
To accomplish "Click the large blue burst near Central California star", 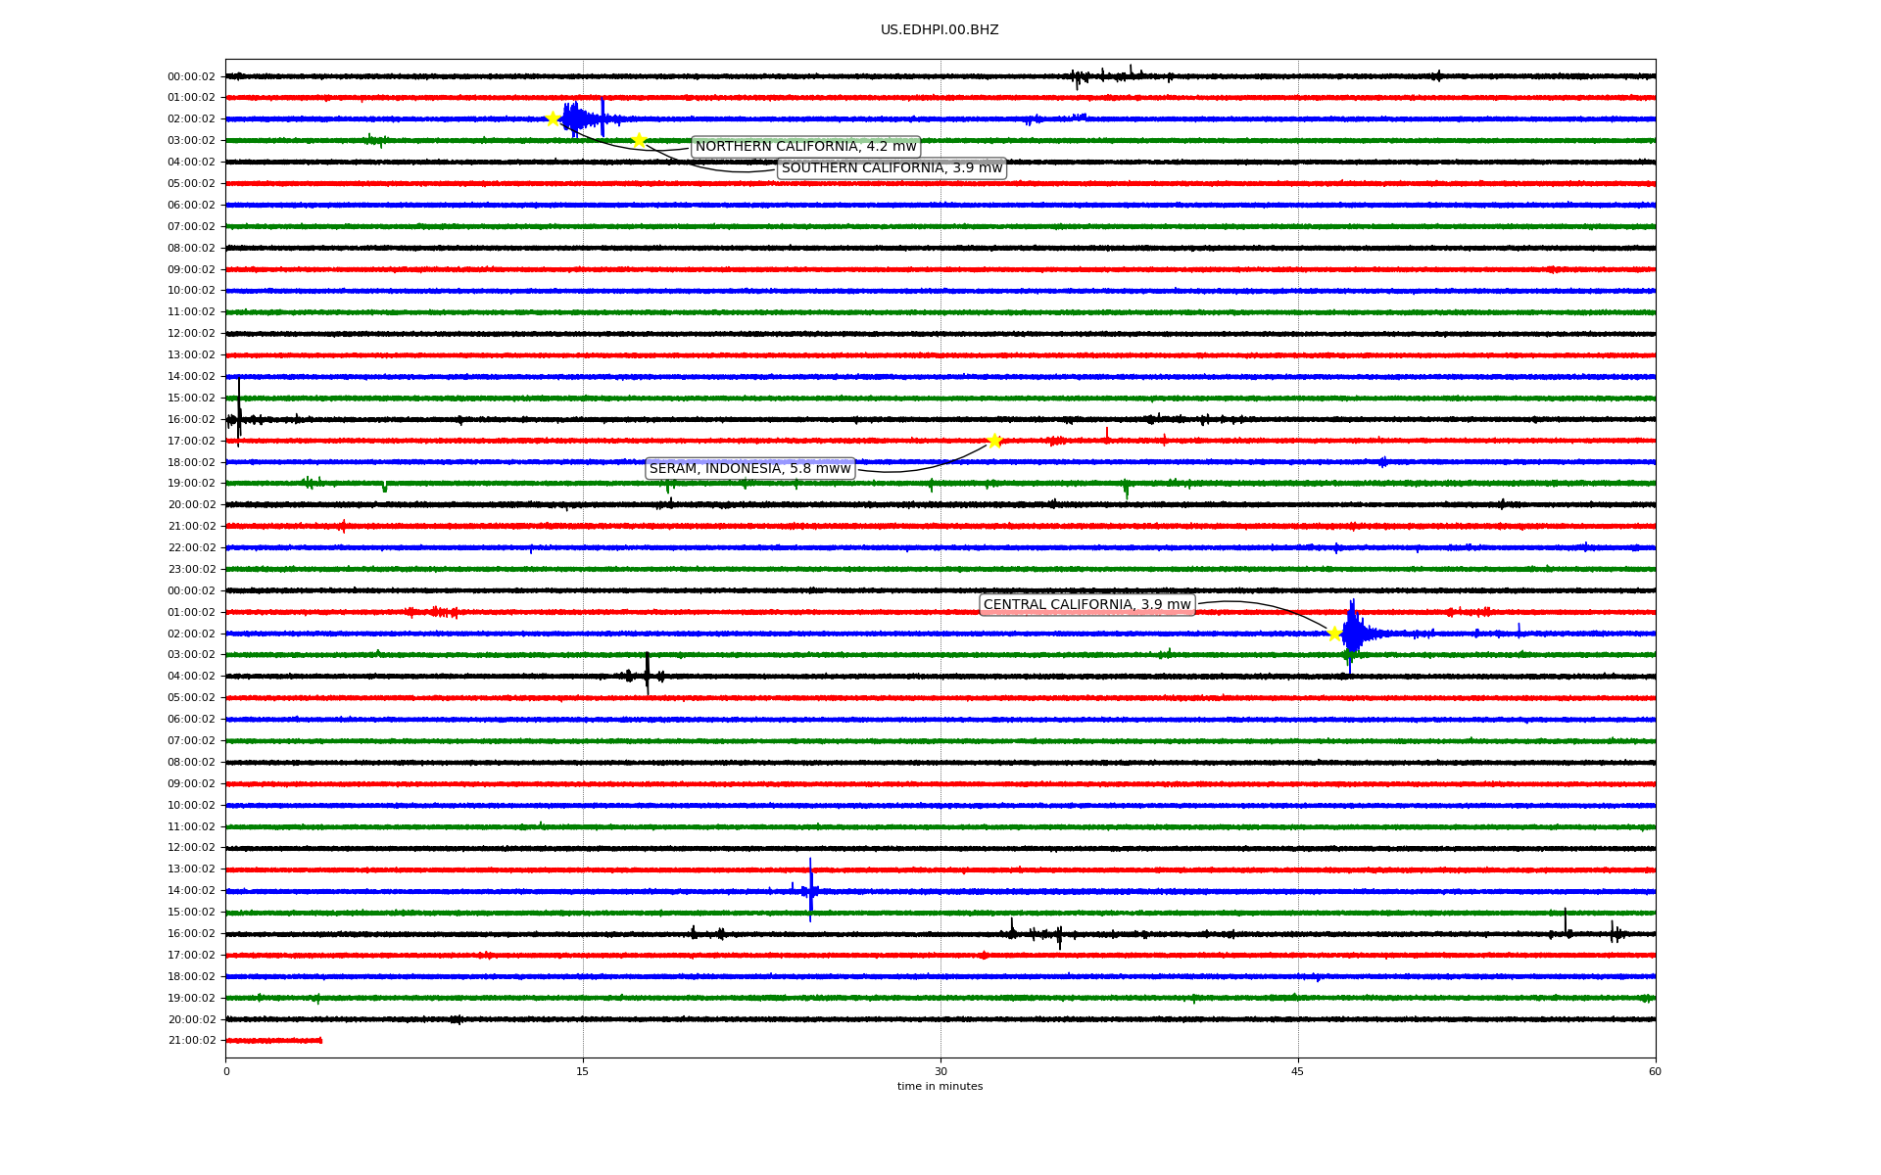I will click(1353, 633).
